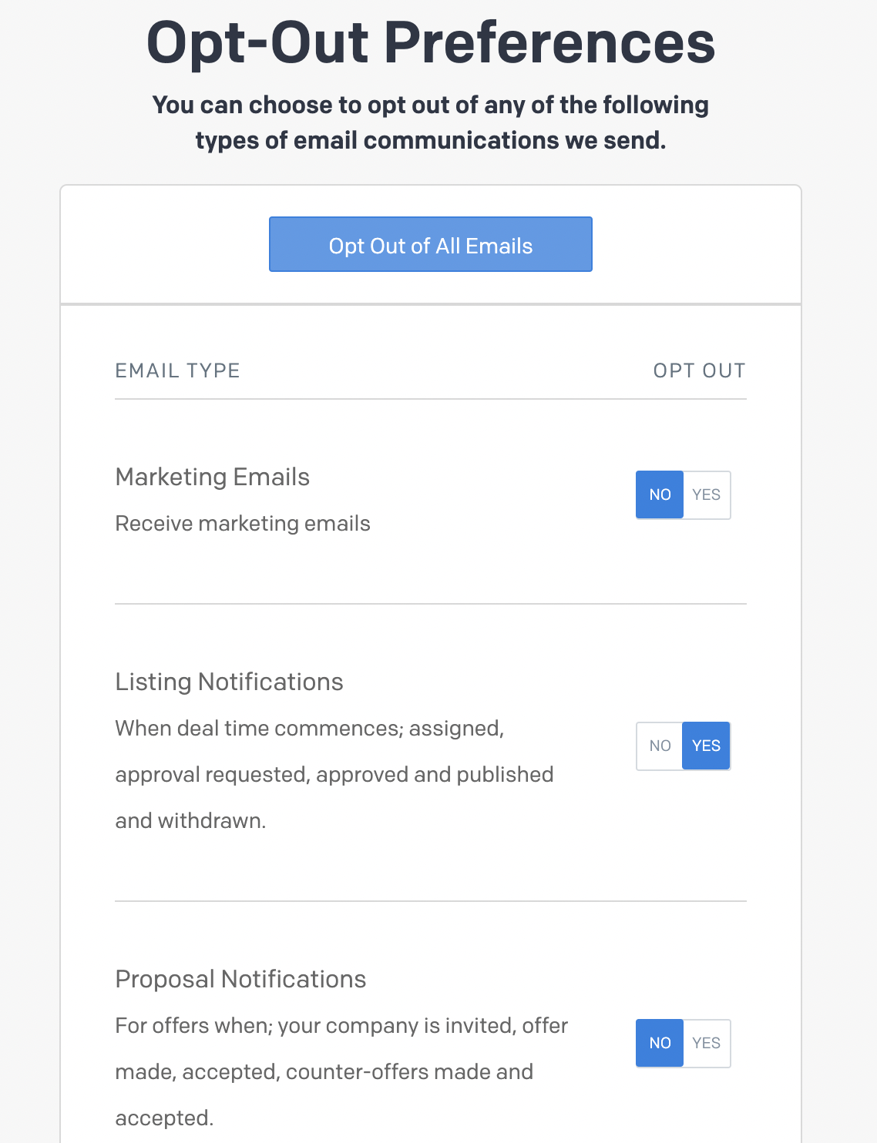Click the Opt Out of All Emails button
The width and height of the screenshot is (877, 1143).
430,244
